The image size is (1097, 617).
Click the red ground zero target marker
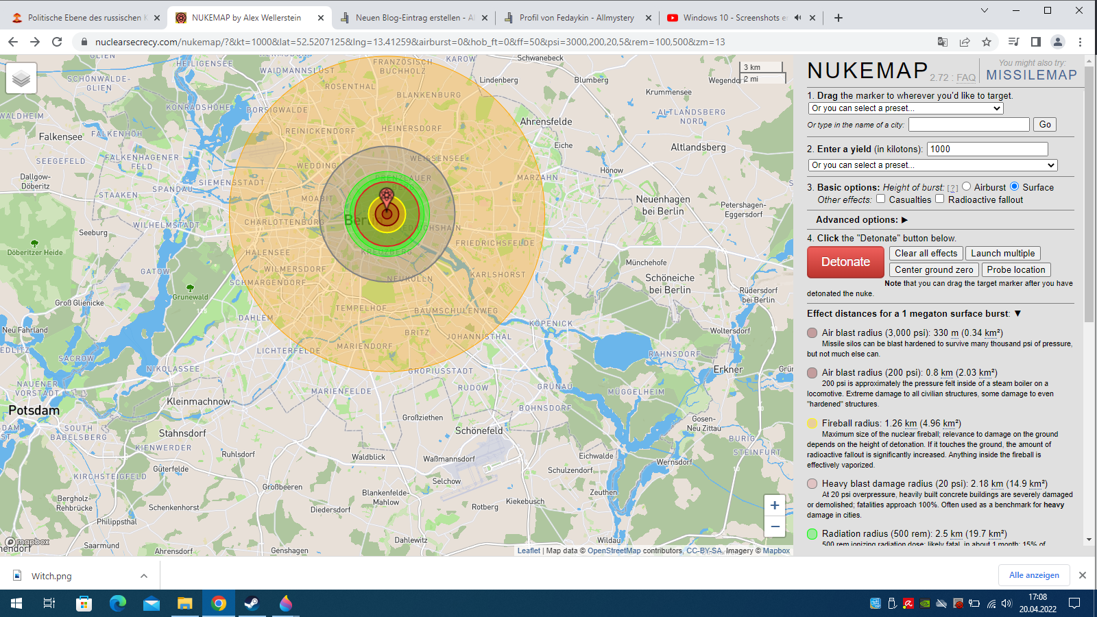(387, 198)
